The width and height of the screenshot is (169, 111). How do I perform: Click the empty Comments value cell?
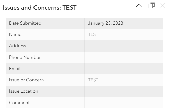point(124,103)
